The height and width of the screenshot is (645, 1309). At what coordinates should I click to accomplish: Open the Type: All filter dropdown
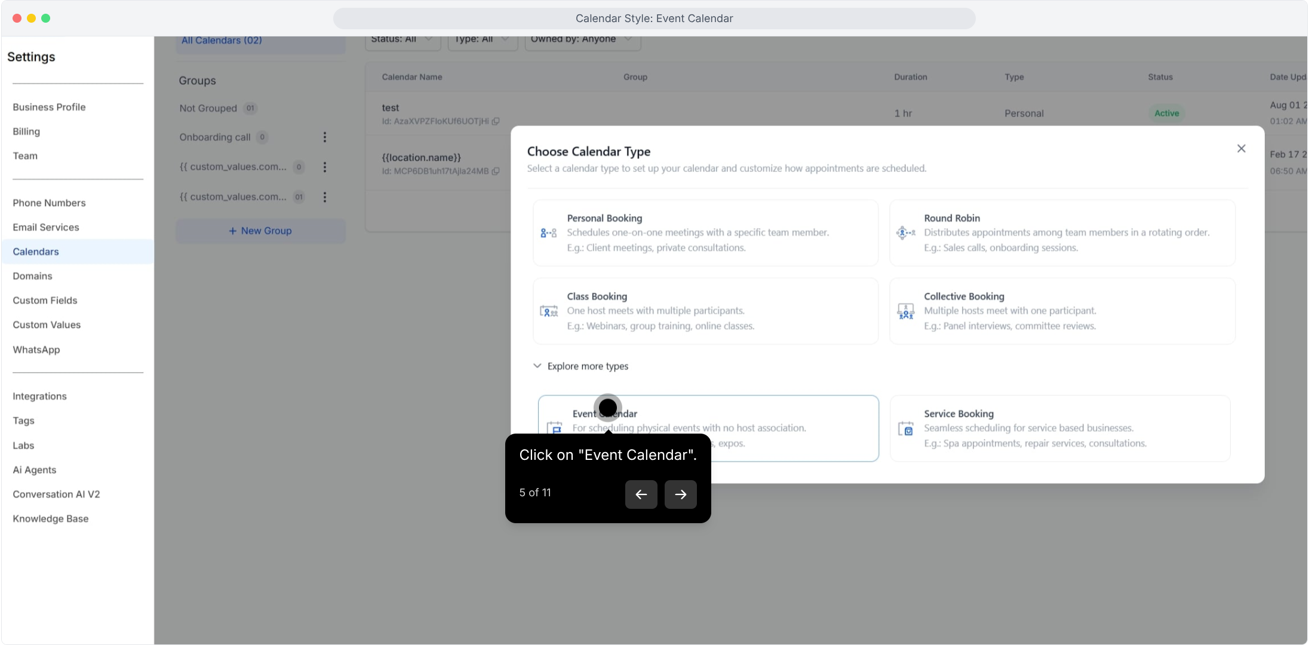click(x=482, y=40)
